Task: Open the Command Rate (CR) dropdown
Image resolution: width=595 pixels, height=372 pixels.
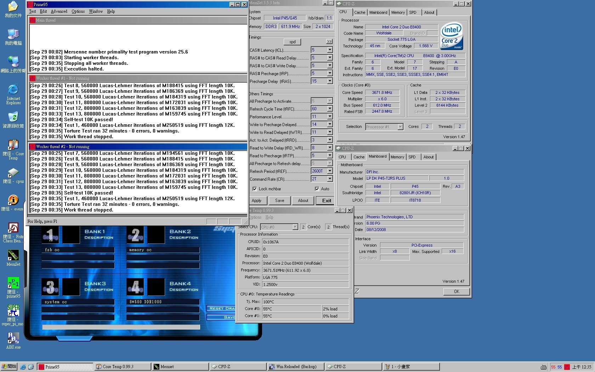Action: 330,179
